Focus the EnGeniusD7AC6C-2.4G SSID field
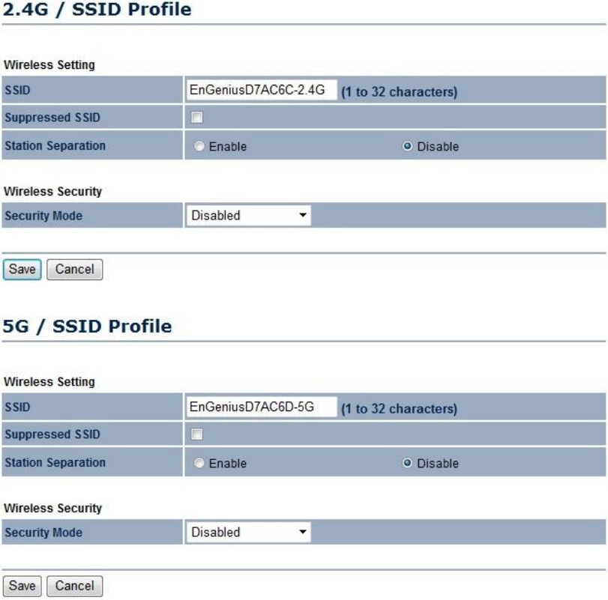Image resolution: width=608 pixels, height=600 pixels. point(262,90)
